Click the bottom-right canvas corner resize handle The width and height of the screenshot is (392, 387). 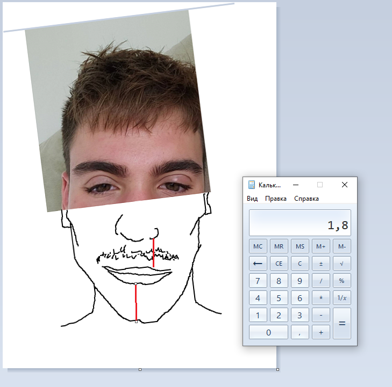pyautogui.click(x=277, y=369)
